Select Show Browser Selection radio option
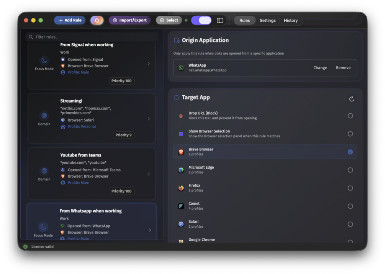 (x=350, y=134)
